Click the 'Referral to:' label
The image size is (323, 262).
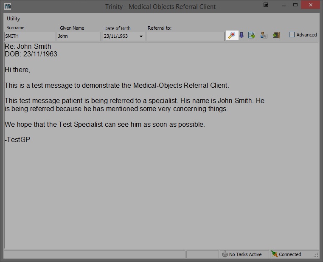(x=160, y=28)
